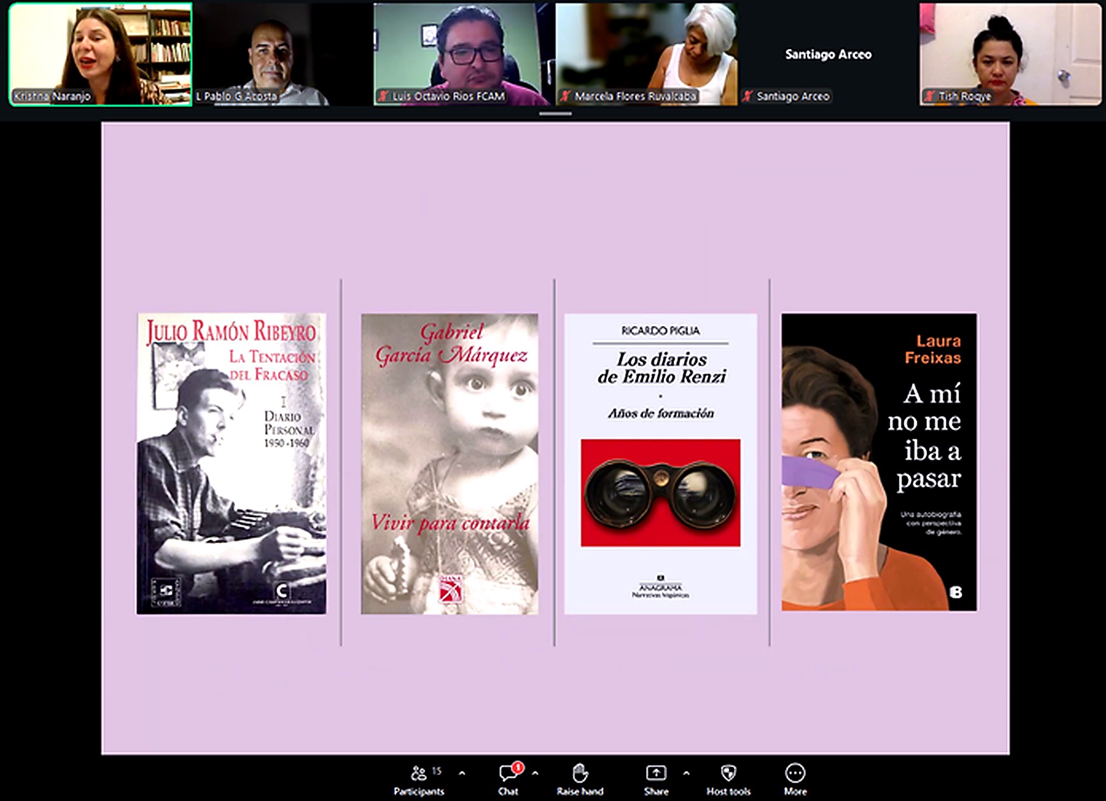Click the "Host tools" toolbar label
Screen dimensions: 1106x801
(728, 791)
